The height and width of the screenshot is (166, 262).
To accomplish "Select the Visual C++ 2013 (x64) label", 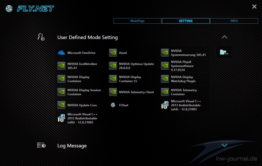I will coord(186,105).
